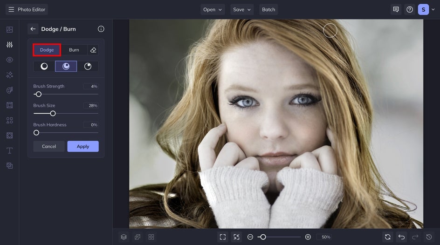This screenshot has height=245, width=440.
Task: Select the Dodge mode tab
Action: pos(47,50)
